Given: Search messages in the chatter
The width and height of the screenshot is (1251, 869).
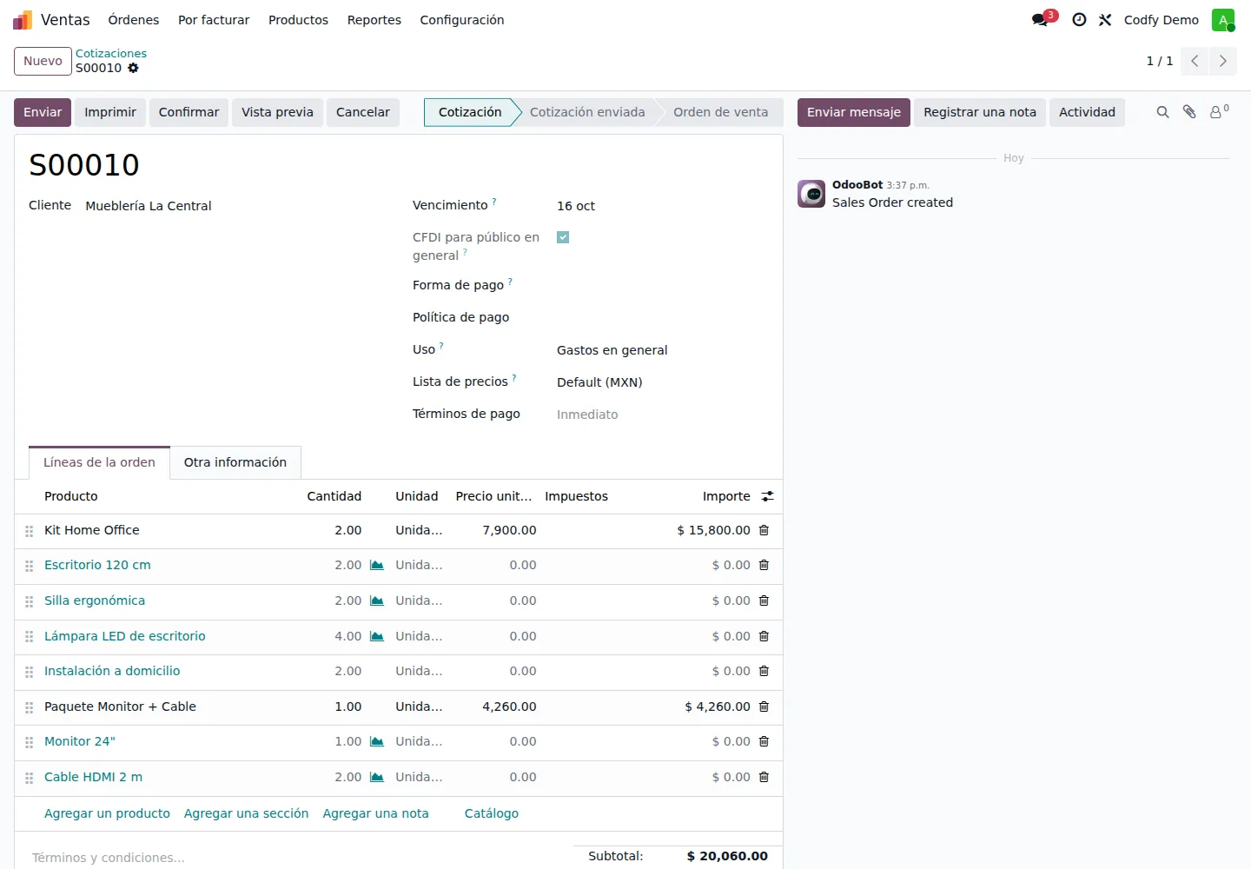Looking at the screenshot, I should (1162, 112).
